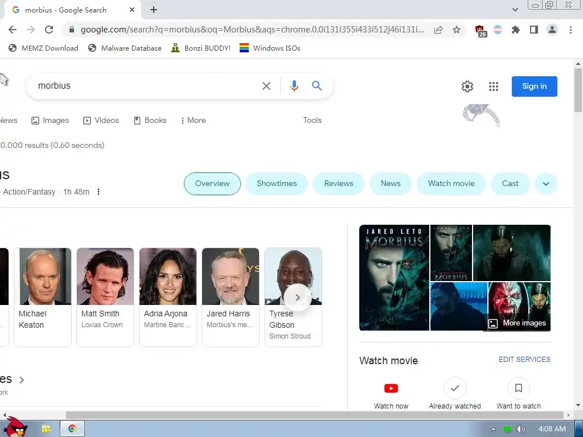This screenshot has width=583, height=437.
Task: Select the News chip in movie panel
Action: [391, 184]
